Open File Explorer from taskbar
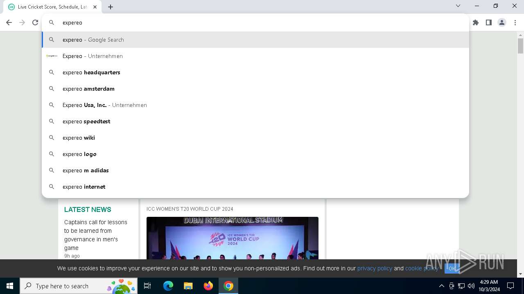This screenshot has width=524, height=294. (x=188, y=286)
